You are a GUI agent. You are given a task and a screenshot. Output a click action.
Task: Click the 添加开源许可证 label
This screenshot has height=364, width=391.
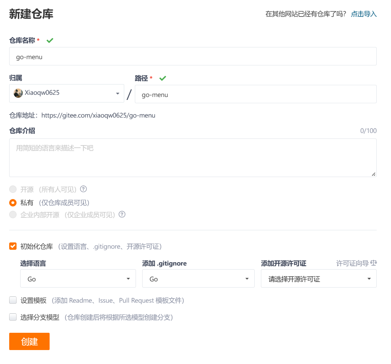pos(284,263)
